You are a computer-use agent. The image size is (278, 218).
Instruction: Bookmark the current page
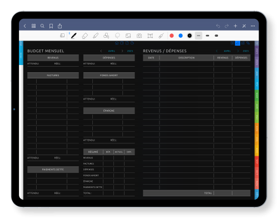[x=51, y=26]
